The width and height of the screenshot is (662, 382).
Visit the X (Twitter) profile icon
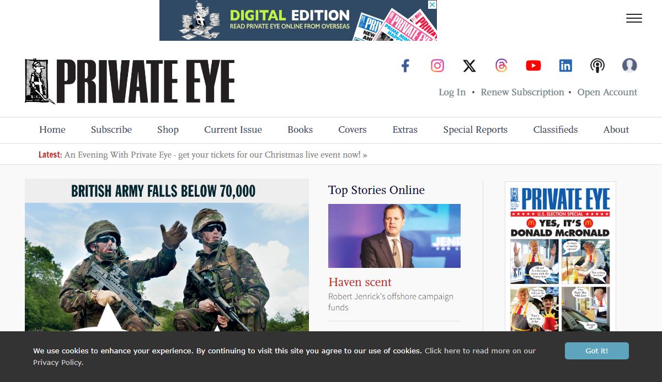[469, 66]
